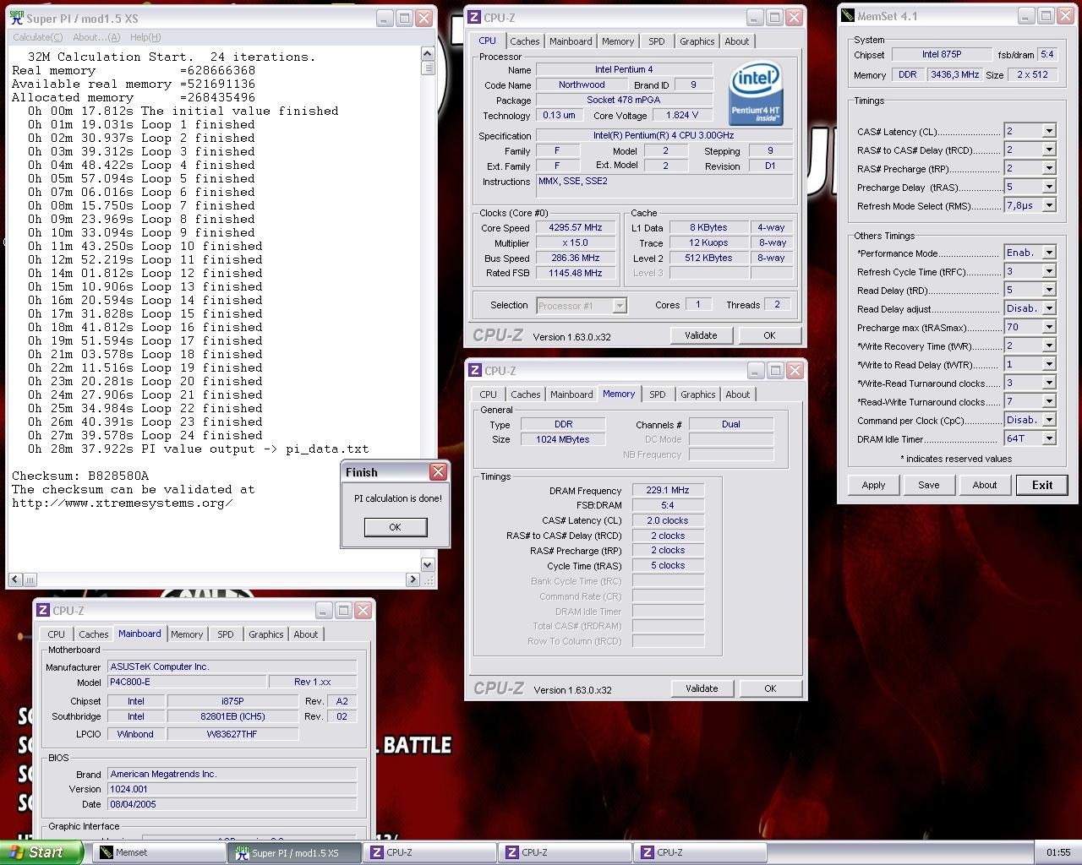Open Calculate menu in Super PI
The height and width of the screenshot is (865, 1082).
pos(38,37)
